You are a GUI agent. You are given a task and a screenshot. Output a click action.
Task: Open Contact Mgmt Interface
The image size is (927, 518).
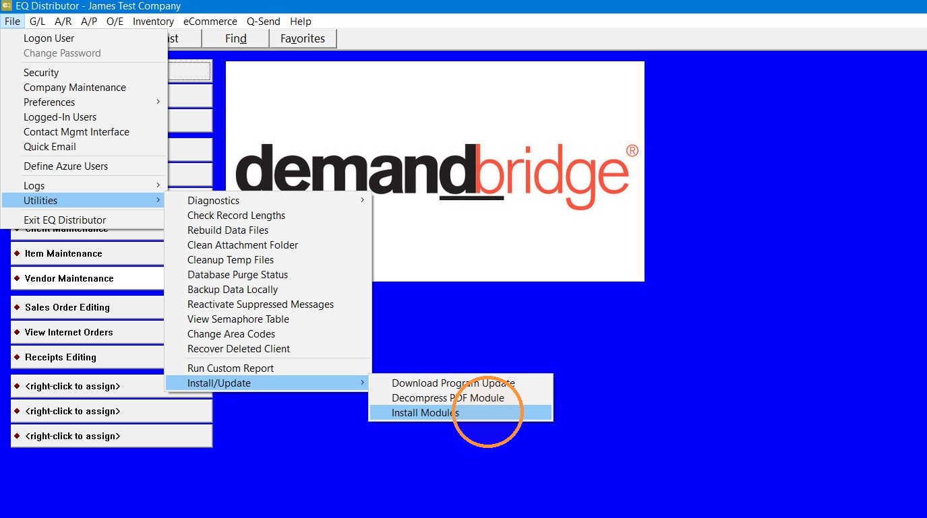pyautogui.click(x=84, y=132)
